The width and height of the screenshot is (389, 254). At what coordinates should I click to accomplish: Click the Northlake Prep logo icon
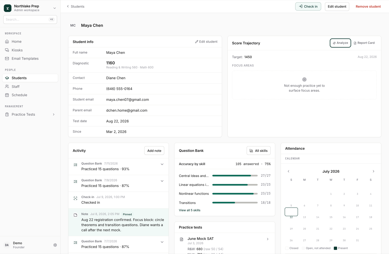click(8, 8)
